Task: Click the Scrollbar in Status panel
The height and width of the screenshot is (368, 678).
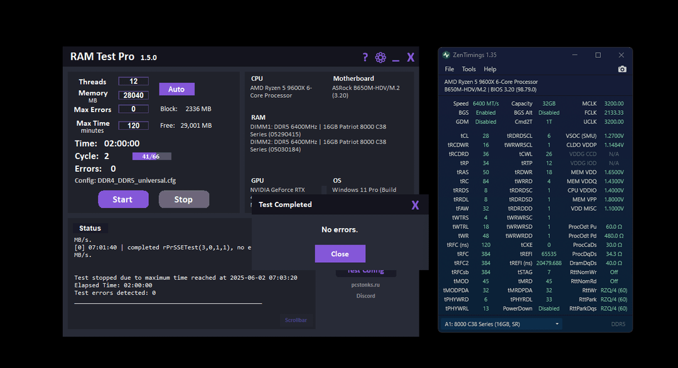Action: 296,320
